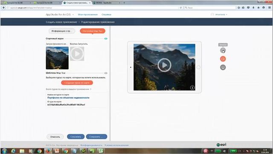Open Internet Explorer from taskbar

tap(13, 151)
